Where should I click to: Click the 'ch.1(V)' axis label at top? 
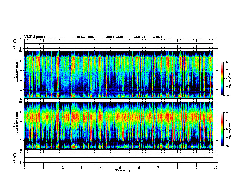15,44
